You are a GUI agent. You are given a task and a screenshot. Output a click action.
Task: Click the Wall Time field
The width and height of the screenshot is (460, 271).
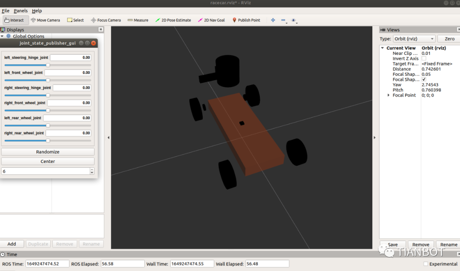192,264
